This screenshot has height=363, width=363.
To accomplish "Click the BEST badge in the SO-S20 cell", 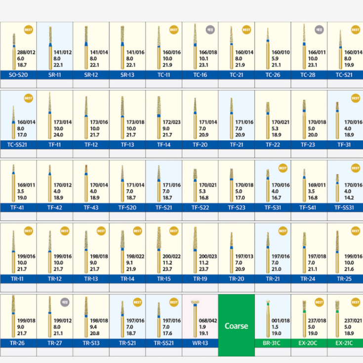I will click(x=29, y=30).
